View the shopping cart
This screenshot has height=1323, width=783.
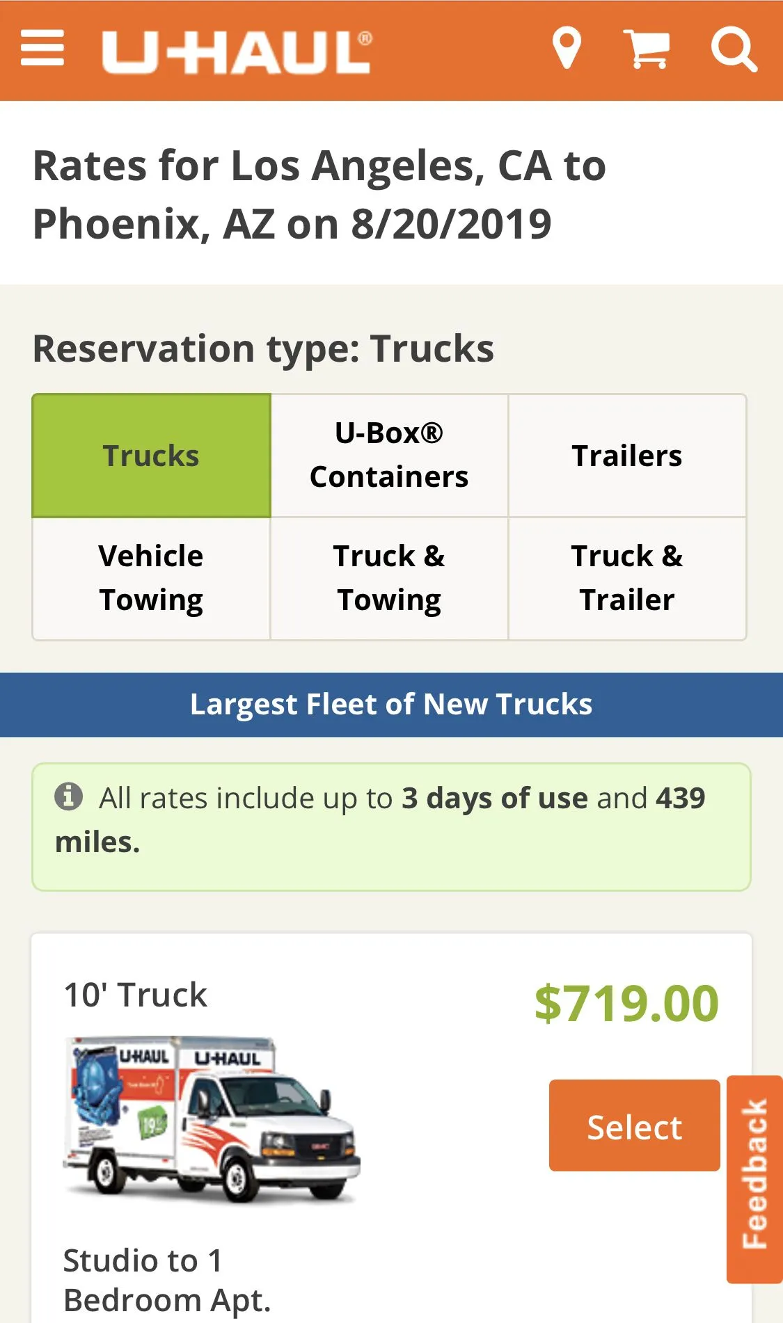647,49
